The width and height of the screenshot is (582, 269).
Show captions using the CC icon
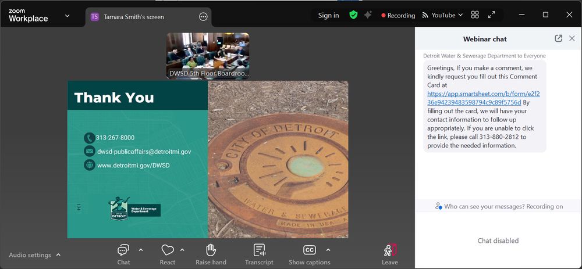point(310,250)
